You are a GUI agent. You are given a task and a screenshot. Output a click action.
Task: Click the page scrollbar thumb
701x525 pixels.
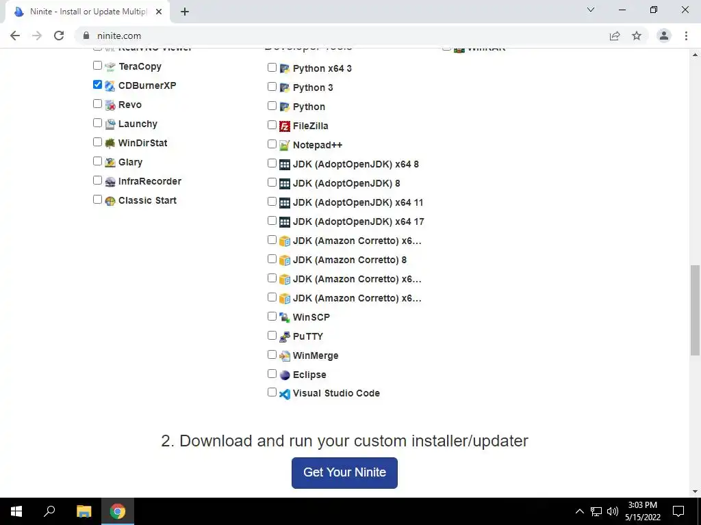[695, 310]
